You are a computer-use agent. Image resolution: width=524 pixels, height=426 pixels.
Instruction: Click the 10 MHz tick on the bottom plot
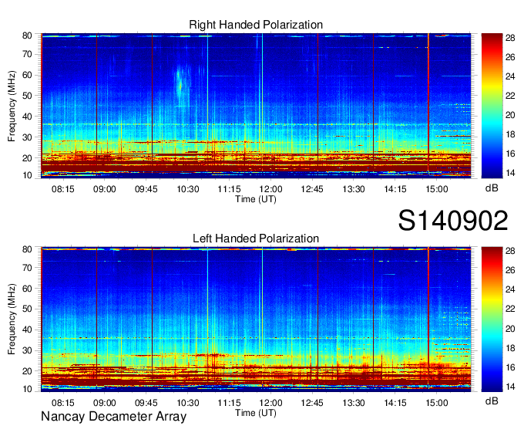click(x=27, y=389)
